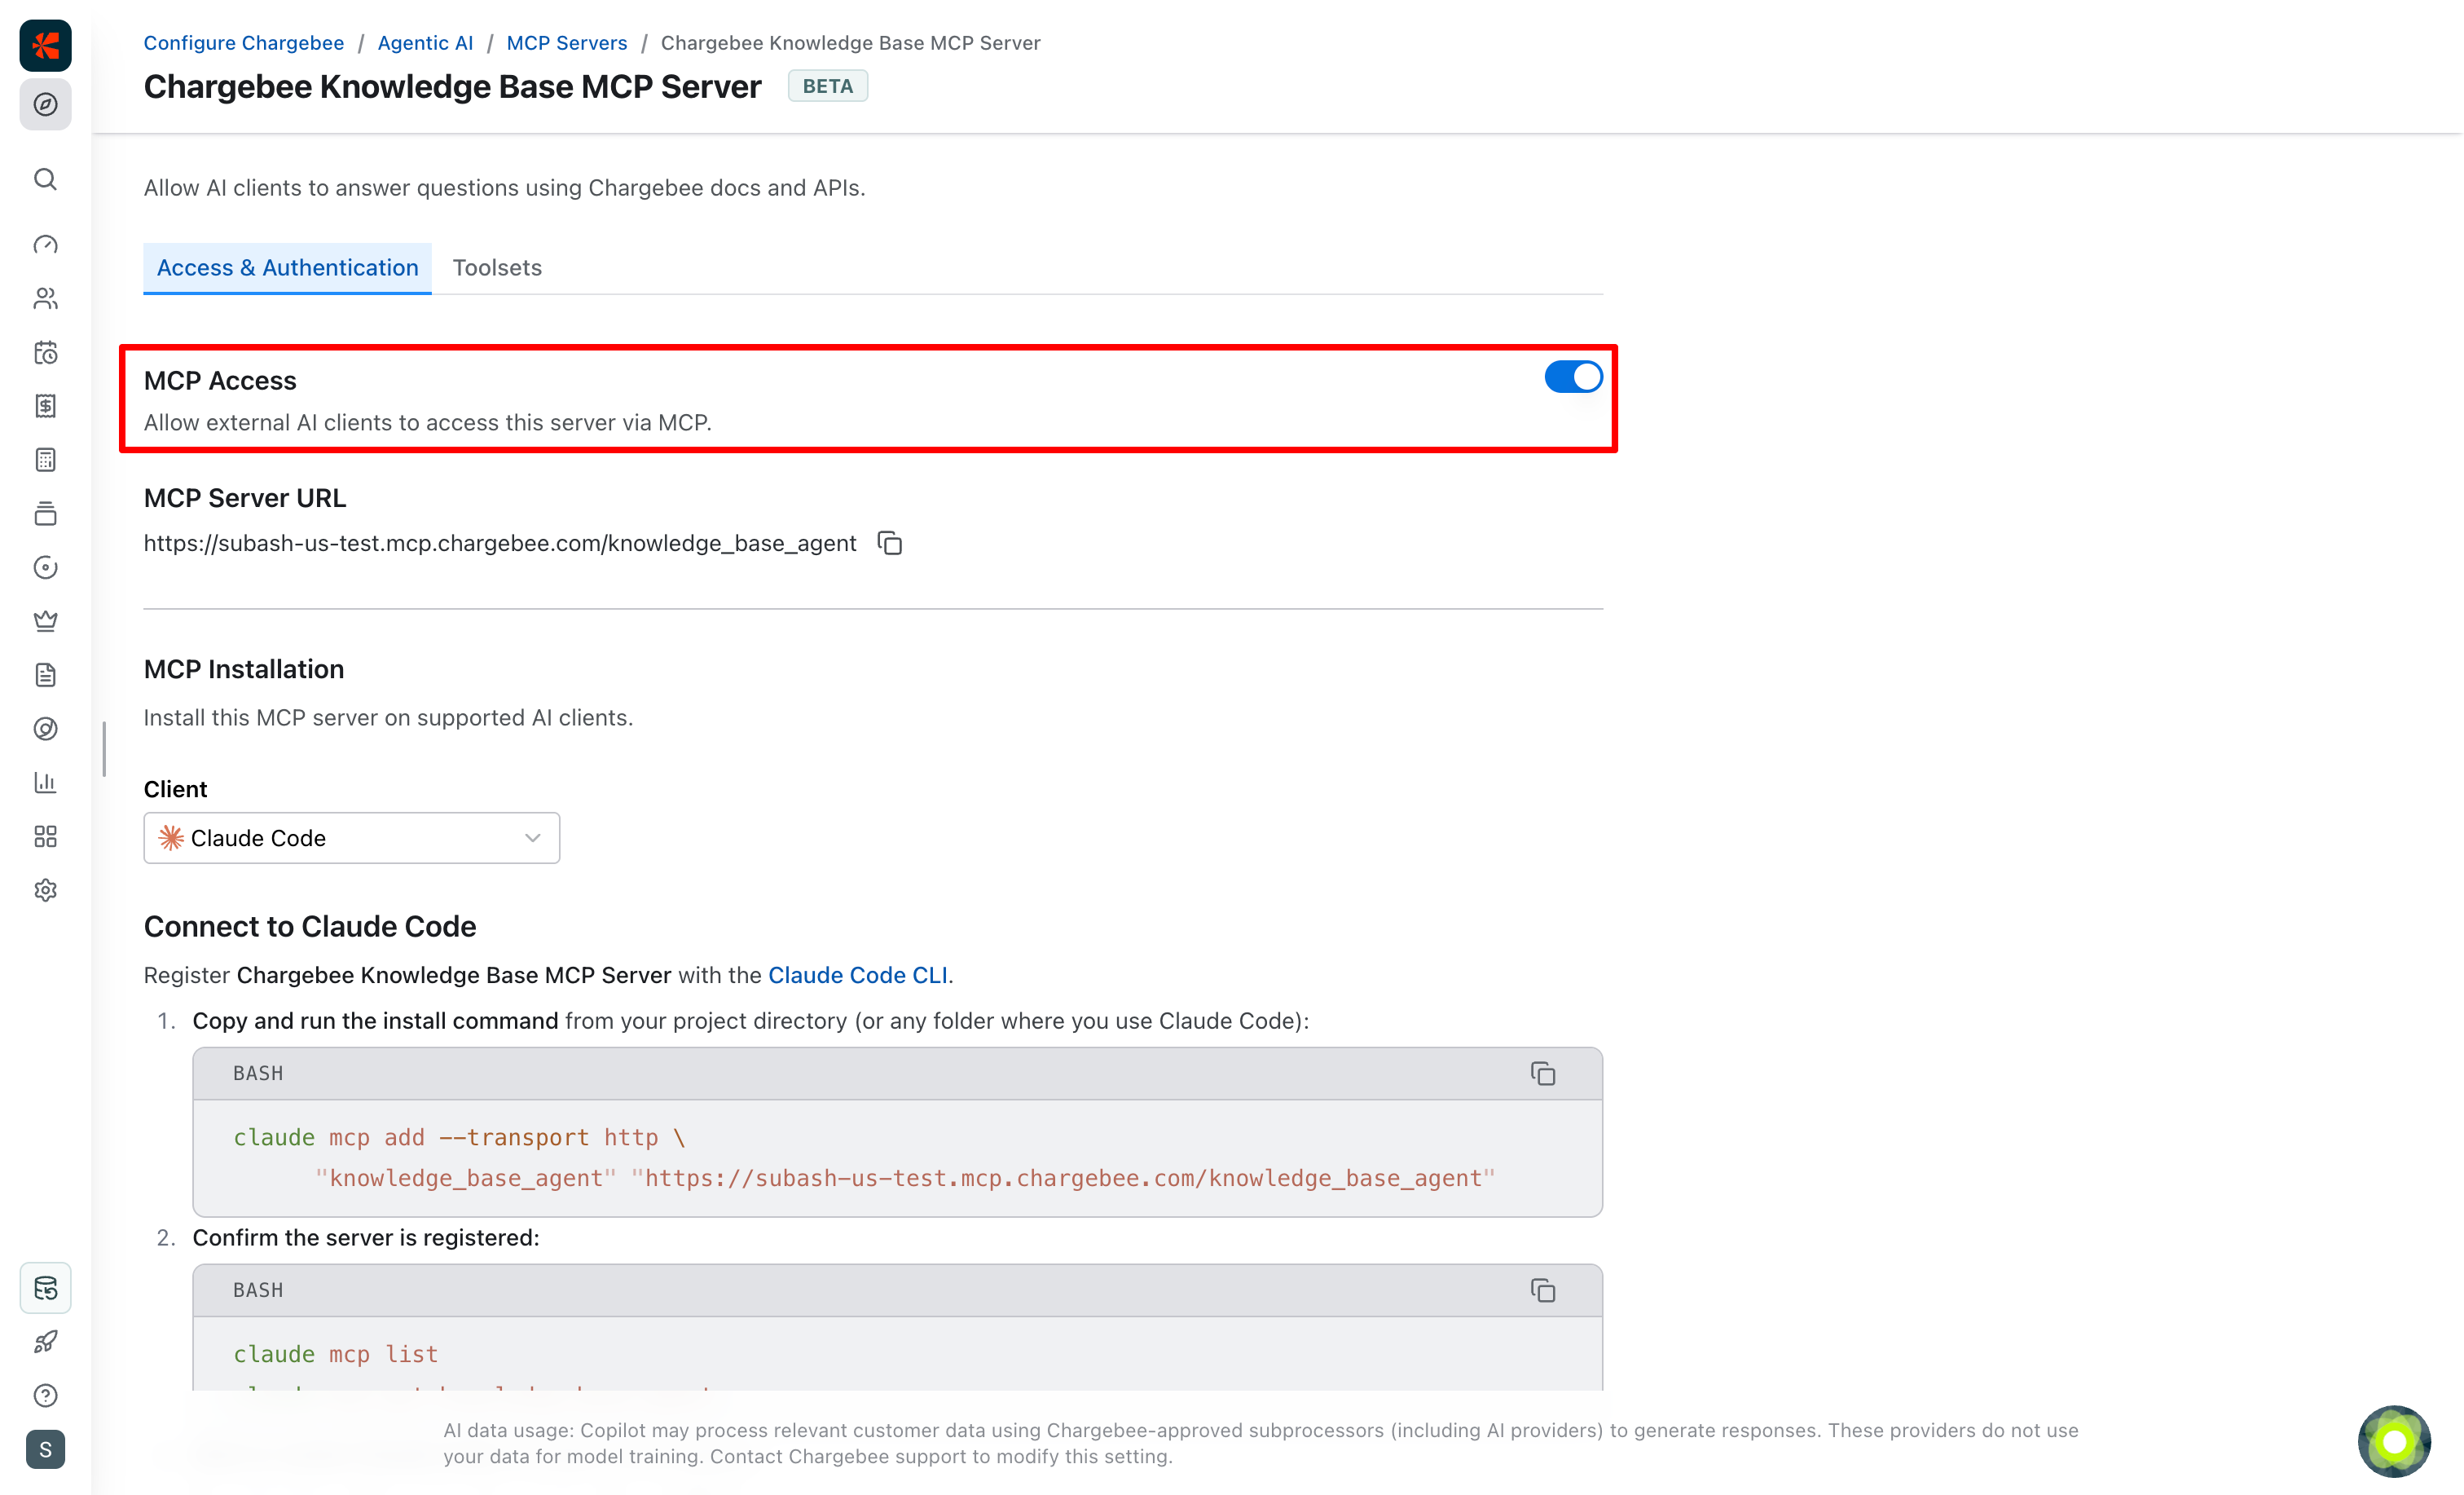The image size is (2464, 1495).
Task: Toggle the MCP Access switch
Action: pos(1573,377)
